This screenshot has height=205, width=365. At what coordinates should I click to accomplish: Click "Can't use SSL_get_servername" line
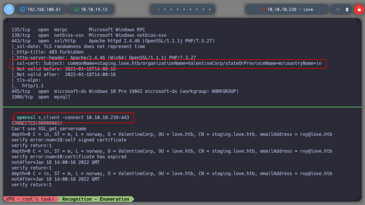[x=49, y=129]
